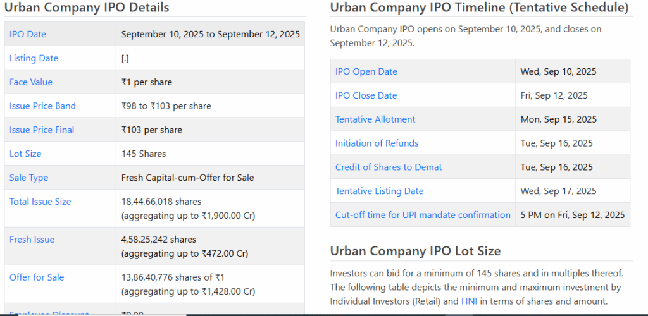Click the Listing Date link

[34, 58]
